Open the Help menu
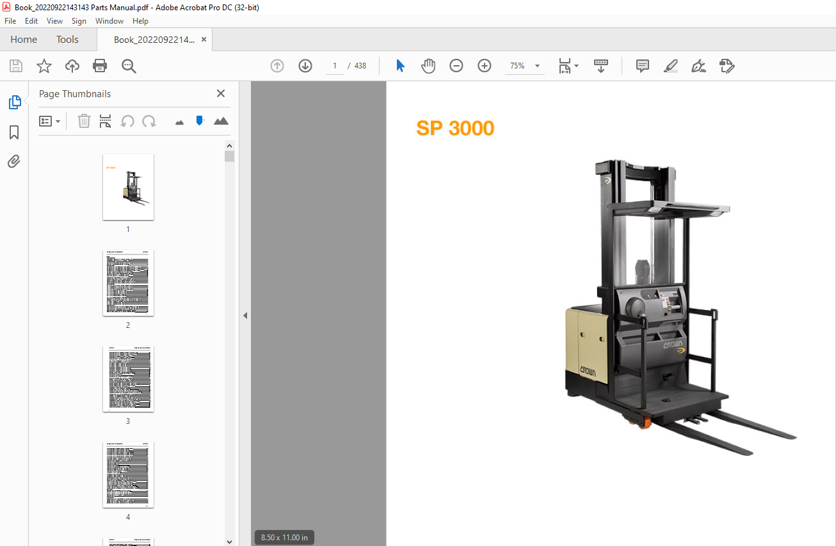 pos(140,21)
